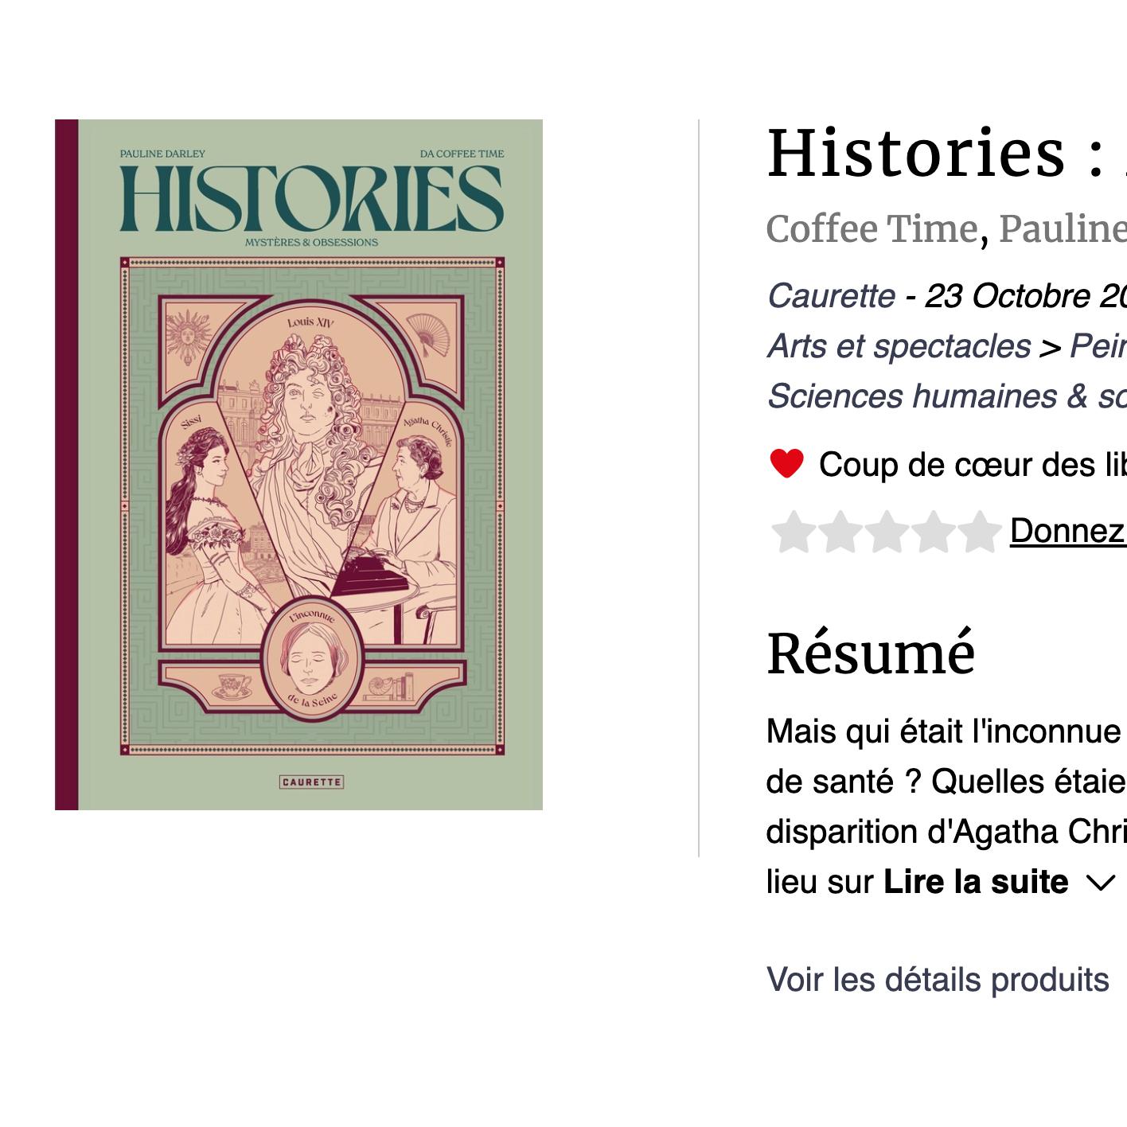1127x1127 pixels.
Task: Toggle the Coup de cœur des libraires favorite
Action: pos(786,464)
